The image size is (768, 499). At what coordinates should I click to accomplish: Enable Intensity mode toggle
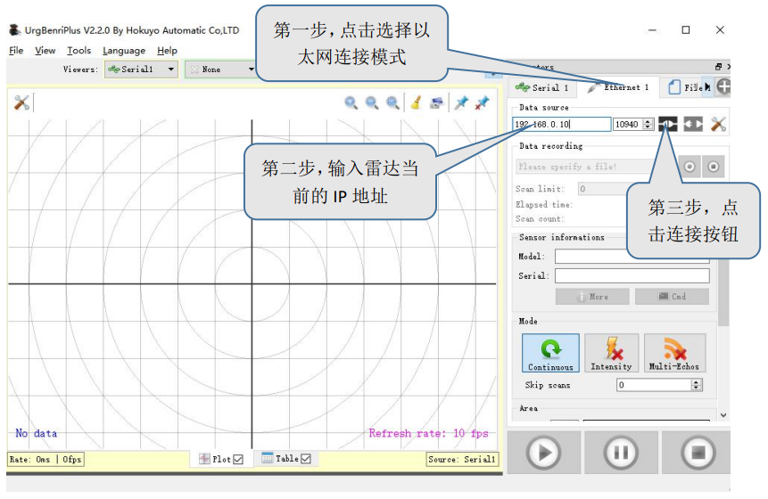tap(611, 353)
